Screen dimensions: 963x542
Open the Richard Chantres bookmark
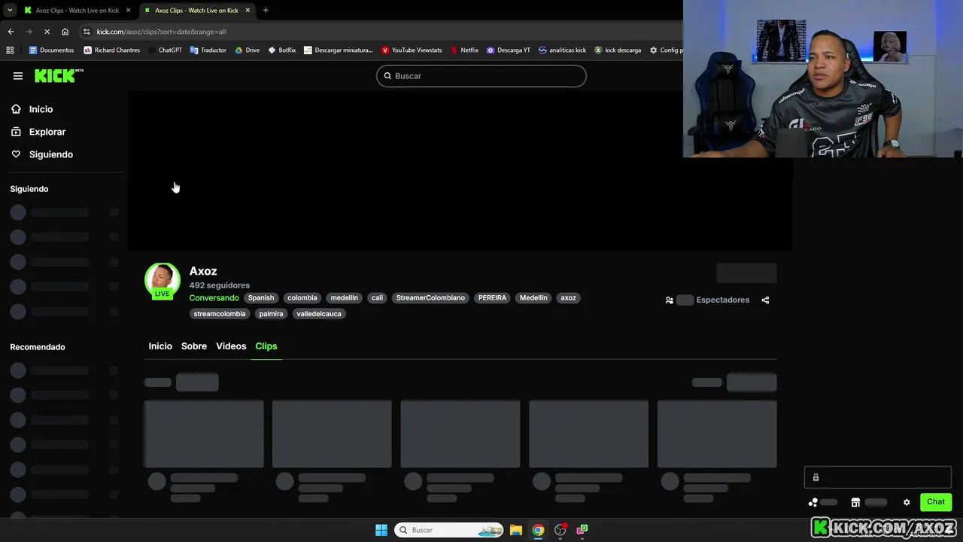pos(111,50)
